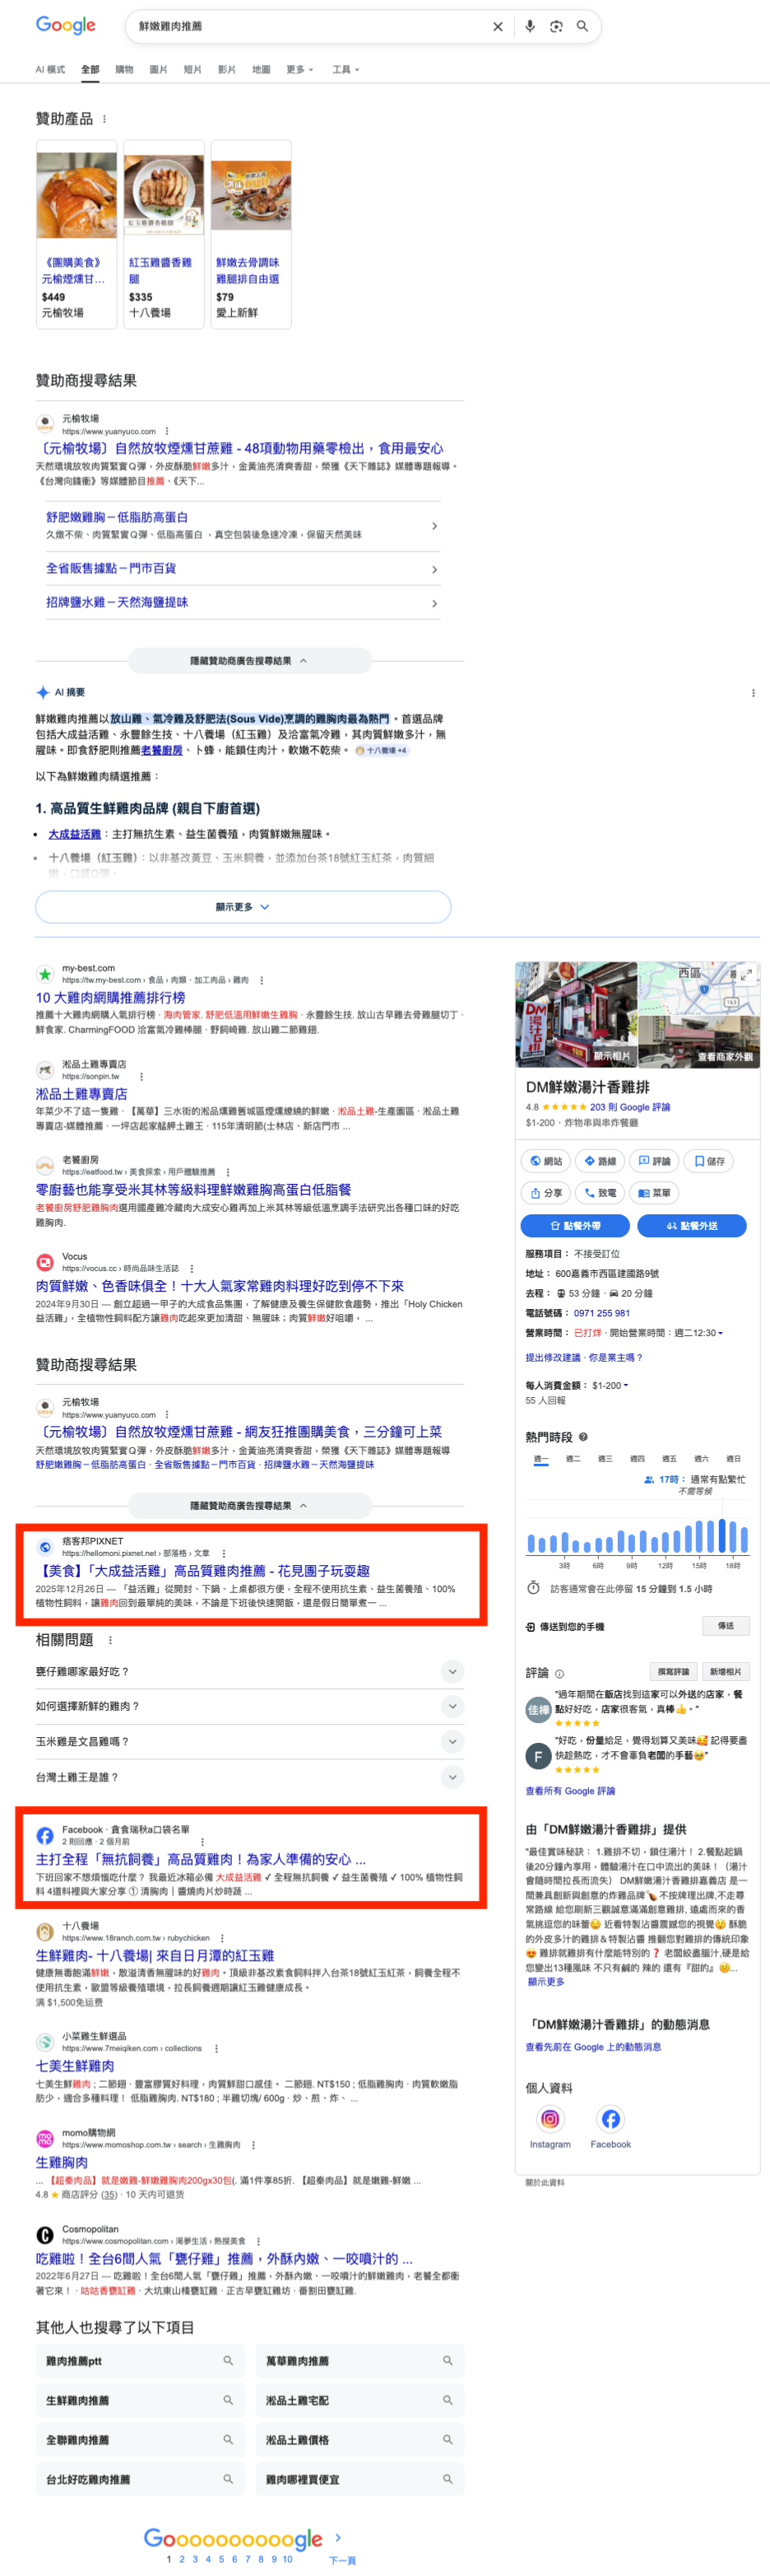Expand question 甕仔雞哪家最好吃？
This screenshot has width=770, height=2576.
coord(250,1671)
